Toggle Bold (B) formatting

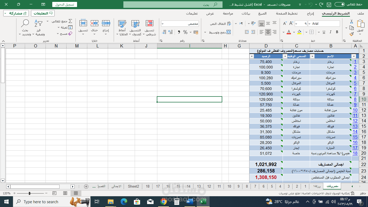point(337,32)
